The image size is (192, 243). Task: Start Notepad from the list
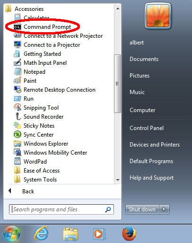click(30, 72)
